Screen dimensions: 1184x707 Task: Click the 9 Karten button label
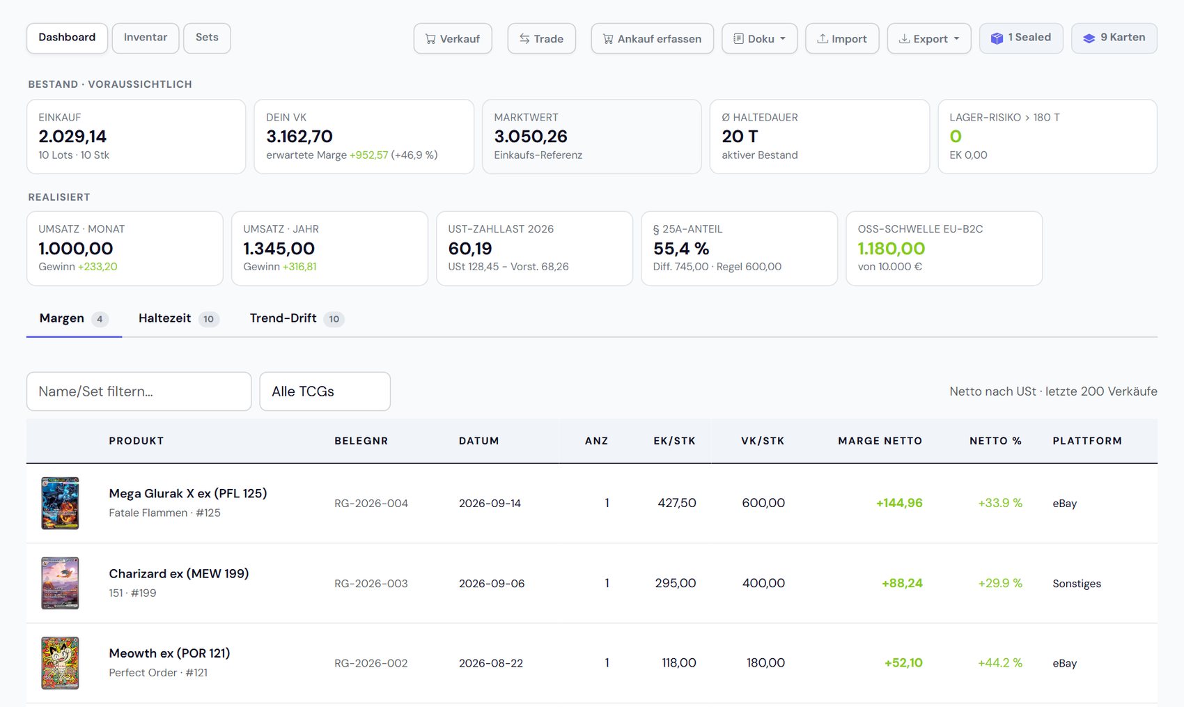coord(1123,38)
